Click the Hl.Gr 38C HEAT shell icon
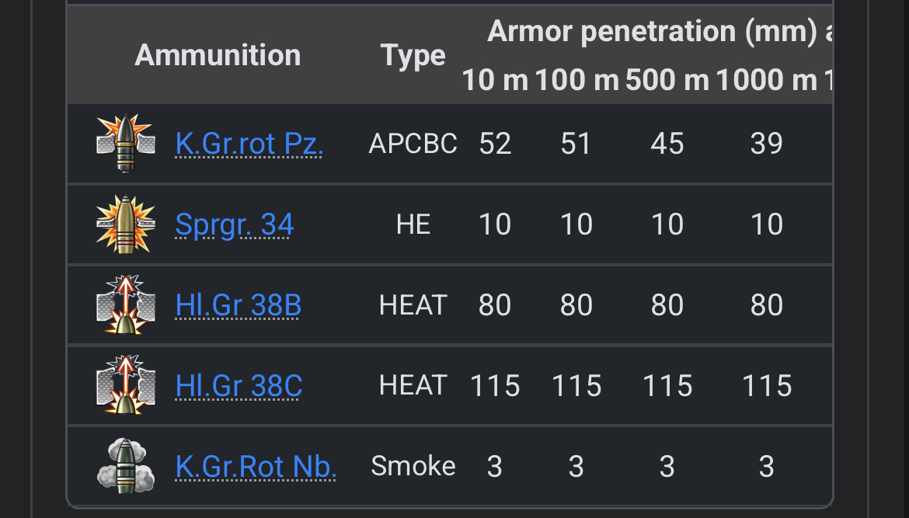Image resolution: width=909 pixels, height=518 pixels. click(125, 386)
